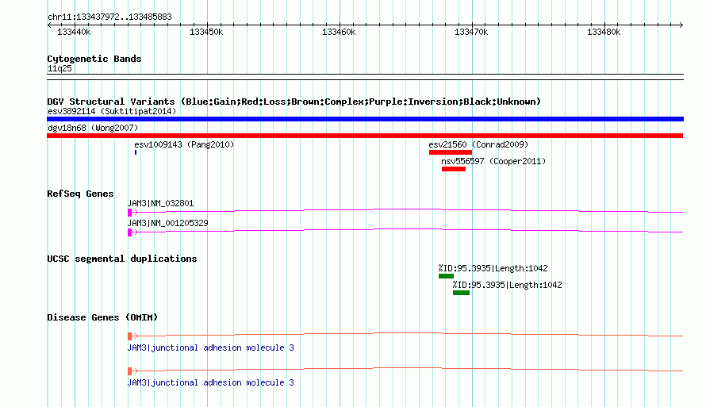Click the lower green segmental duplication bar
Image resolution: width=706 pixels, height=407 pixels.
point(461,293)
